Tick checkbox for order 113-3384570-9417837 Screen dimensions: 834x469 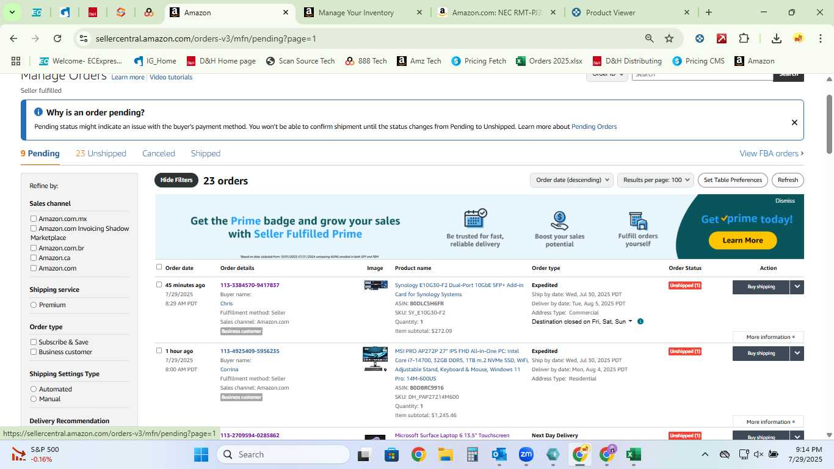[159, 285]
